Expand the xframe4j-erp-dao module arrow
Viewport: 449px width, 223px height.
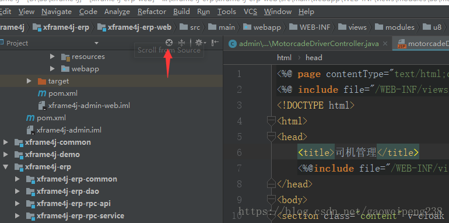point(17,191)
